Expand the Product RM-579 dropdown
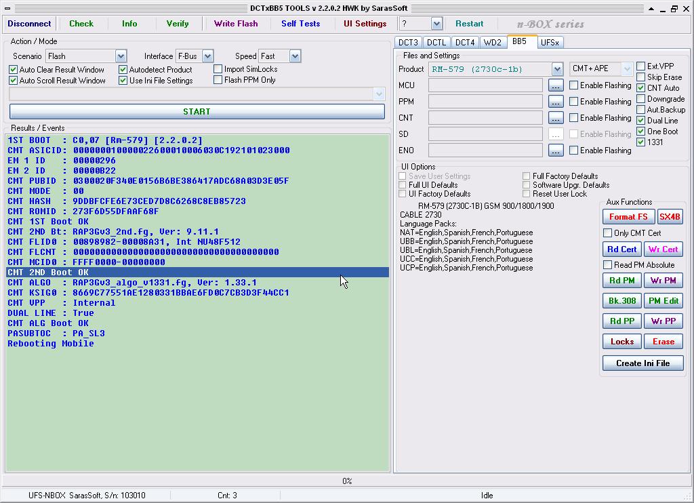This screenshot has width=694, height=503. coord(557,69)
